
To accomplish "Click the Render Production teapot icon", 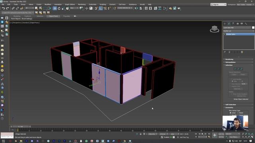I will pos(179,8).
